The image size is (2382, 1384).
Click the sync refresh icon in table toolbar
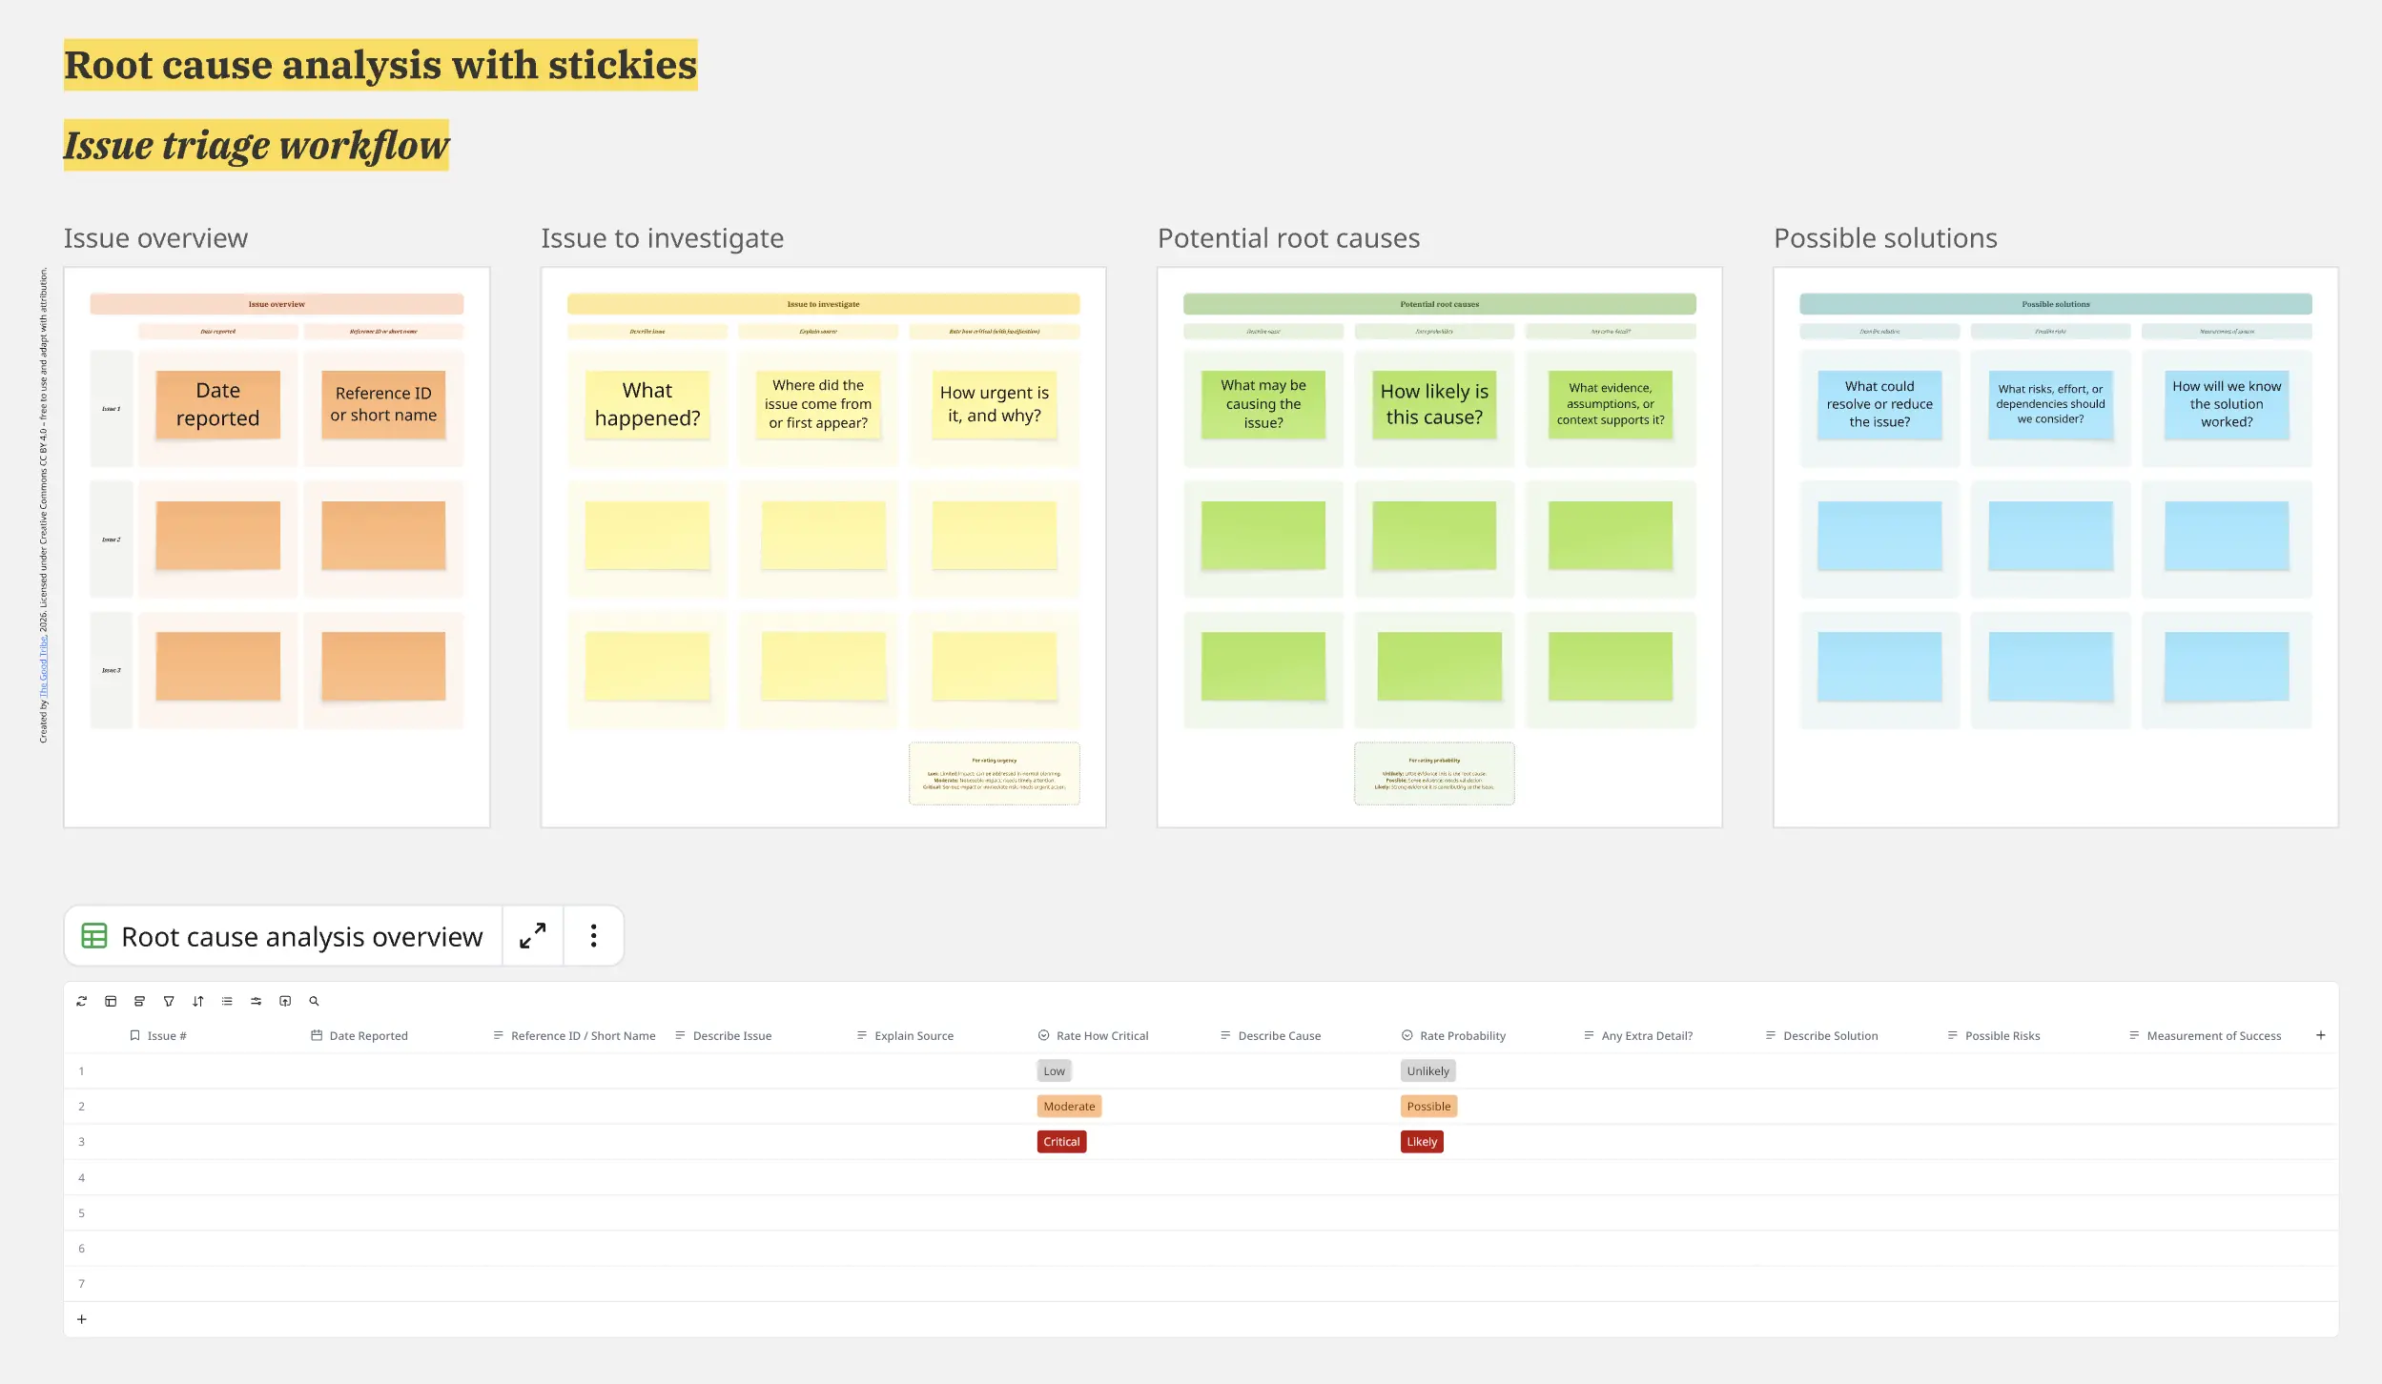tap(82, 1001)
